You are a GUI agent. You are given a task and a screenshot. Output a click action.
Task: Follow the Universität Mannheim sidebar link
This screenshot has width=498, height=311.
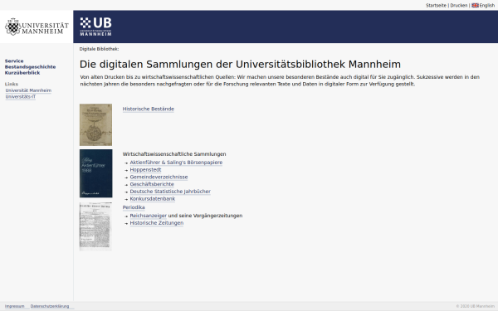28,90
